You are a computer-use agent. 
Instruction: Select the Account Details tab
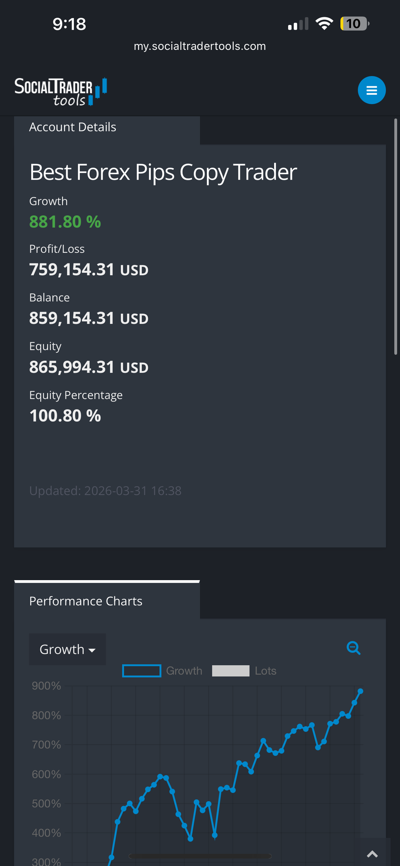[73, 127]
